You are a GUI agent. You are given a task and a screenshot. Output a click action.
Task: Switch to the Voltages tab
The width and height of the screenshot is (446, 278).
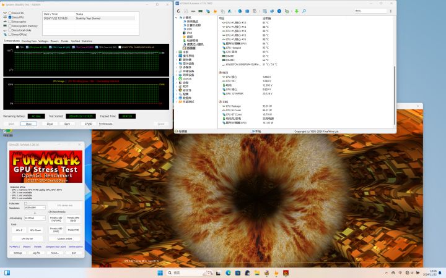(43, 41)
